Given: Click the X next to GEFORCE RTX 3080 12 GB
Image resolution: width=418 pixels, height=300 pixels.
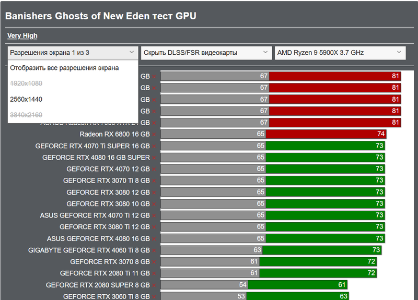Looking at the screenshot, I should (x=154, y=193).
